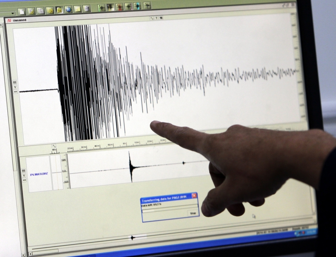
Task: Toggle the Y axis button beside upper waveform
Action: (15, 87)
